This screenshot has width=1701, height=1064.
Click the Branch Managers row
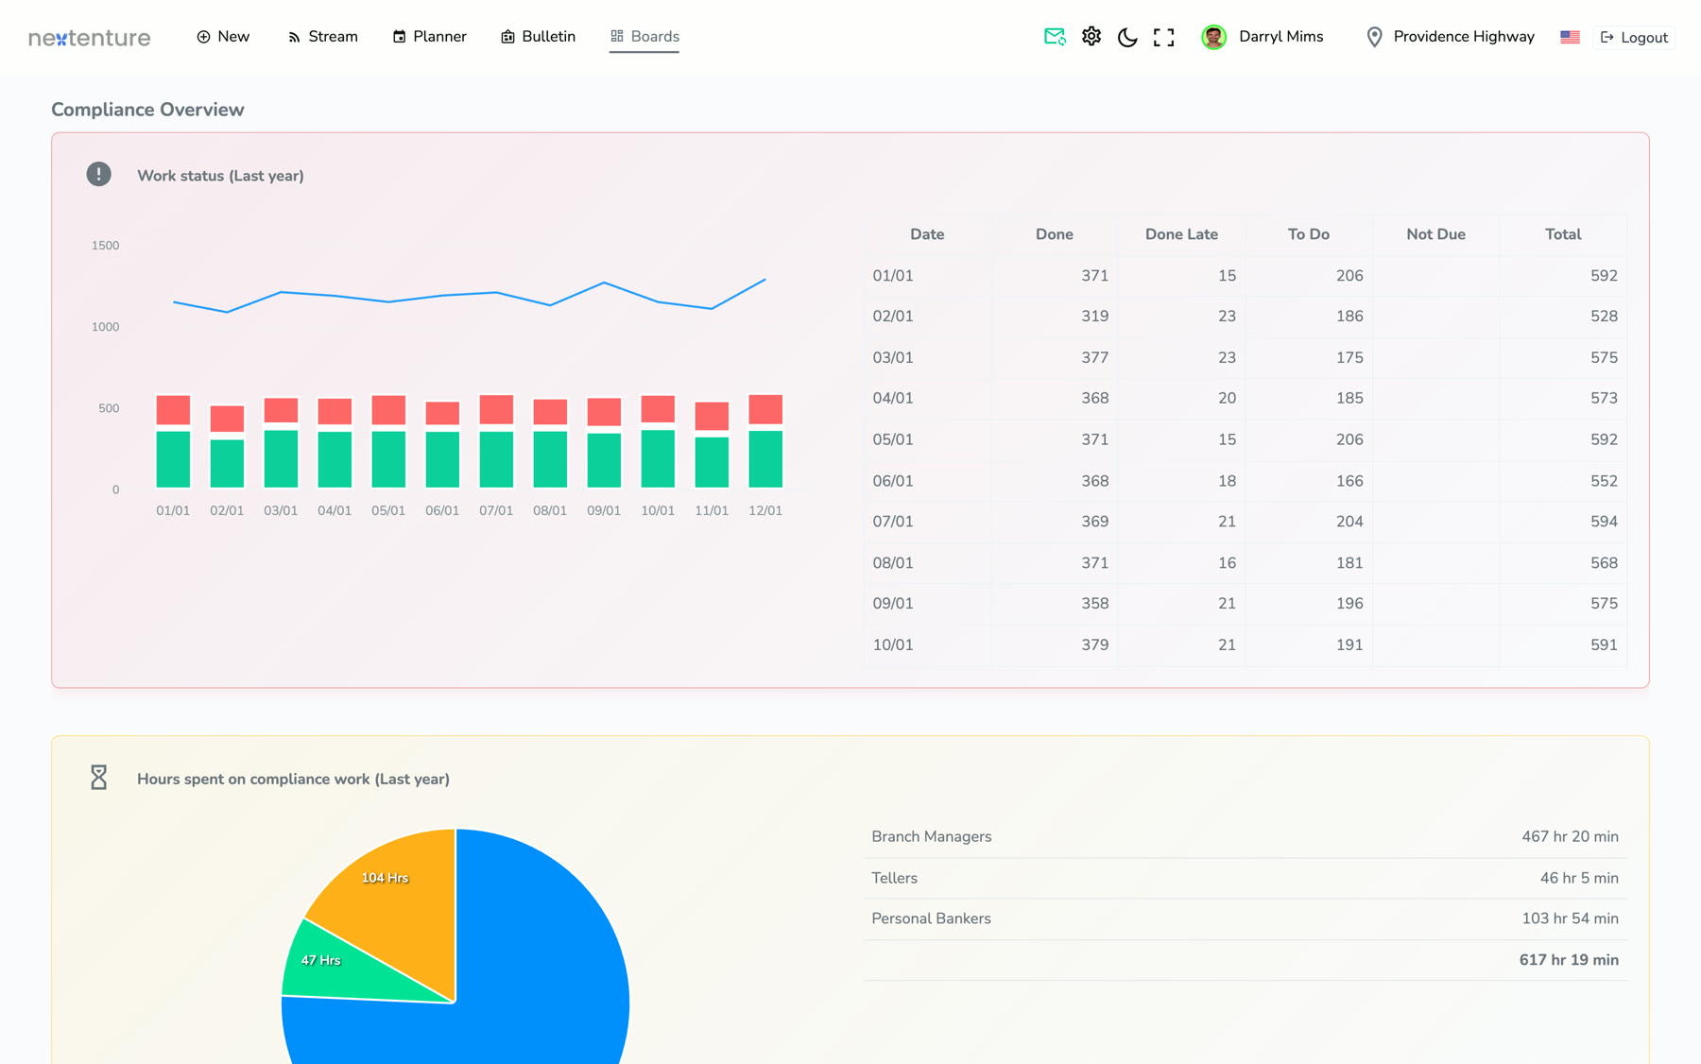pyautogui.click(x=1245, y=837)
